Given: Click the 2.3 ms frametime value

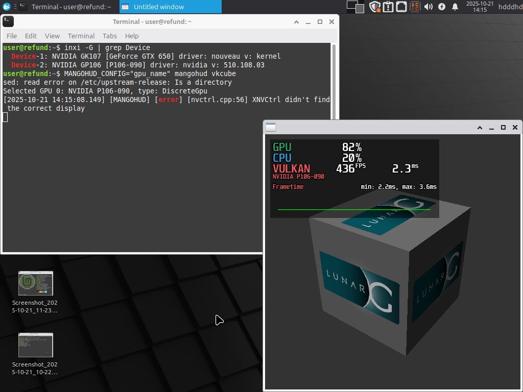Looking at the screenshot, I should point(405,168).
